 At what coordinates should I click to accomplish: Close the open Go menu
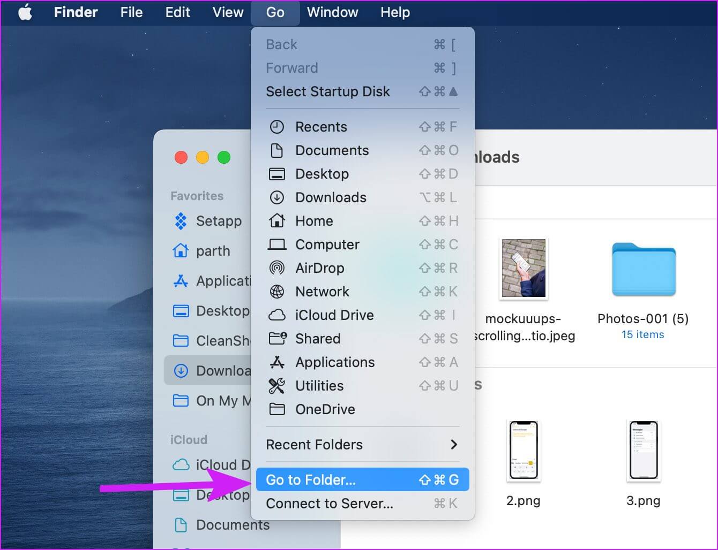tap(275, 12)
